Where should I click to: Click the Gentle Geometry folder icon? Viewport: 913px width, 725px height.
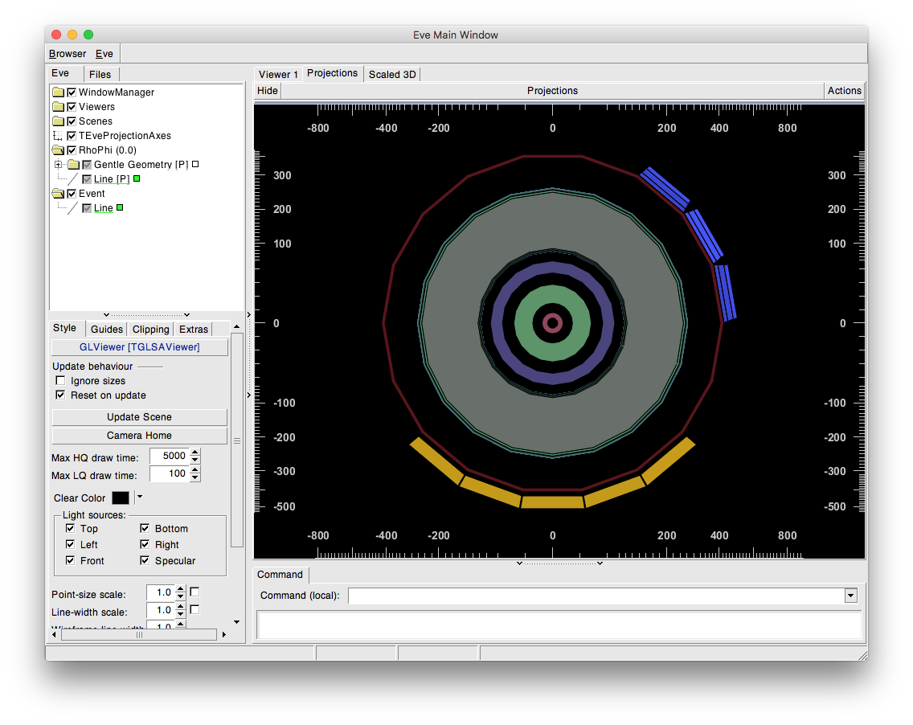[75, 164]
